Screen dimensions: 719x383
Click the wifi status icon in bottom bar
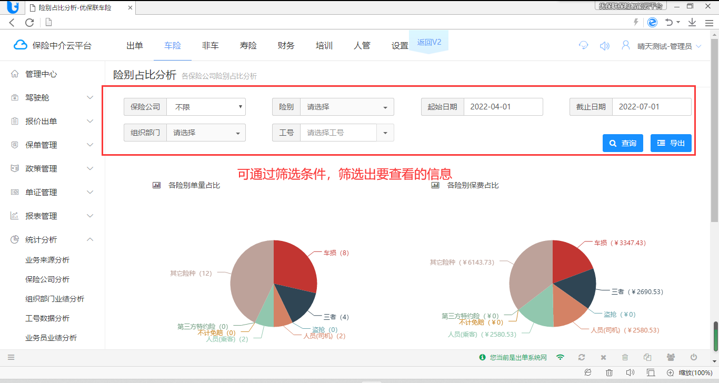coord(561,357)
